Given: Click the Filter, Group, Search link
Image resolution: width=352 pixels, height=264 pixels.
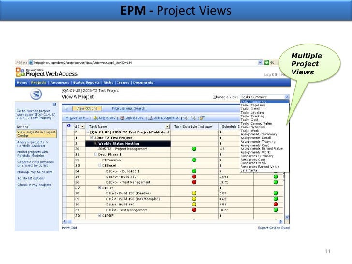Looking at the screenshot, I should pos(129,108).
